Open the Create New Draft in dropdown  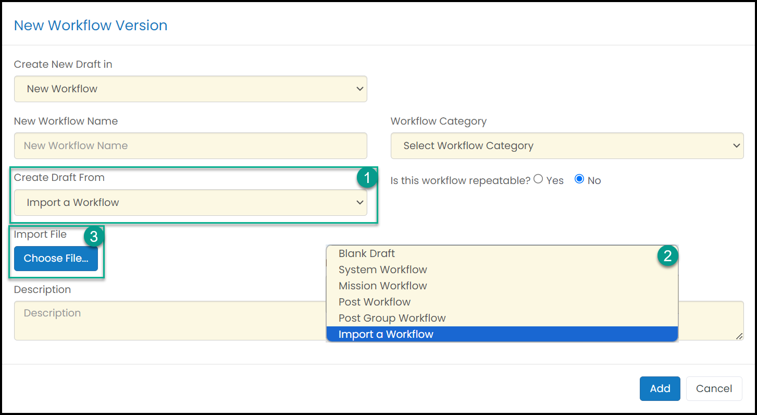(190, 89)
